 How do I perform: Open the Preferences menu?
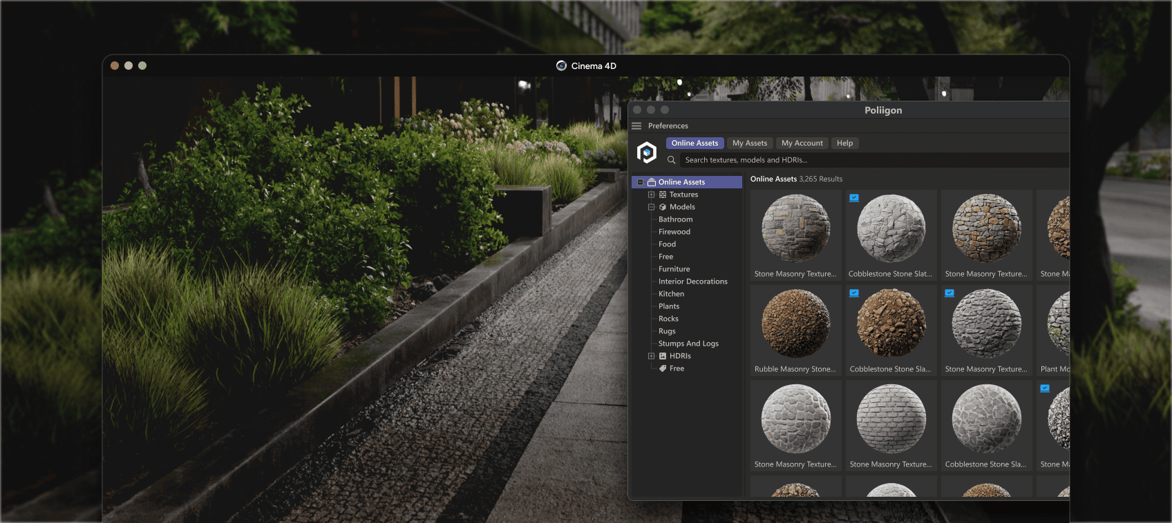668,126
